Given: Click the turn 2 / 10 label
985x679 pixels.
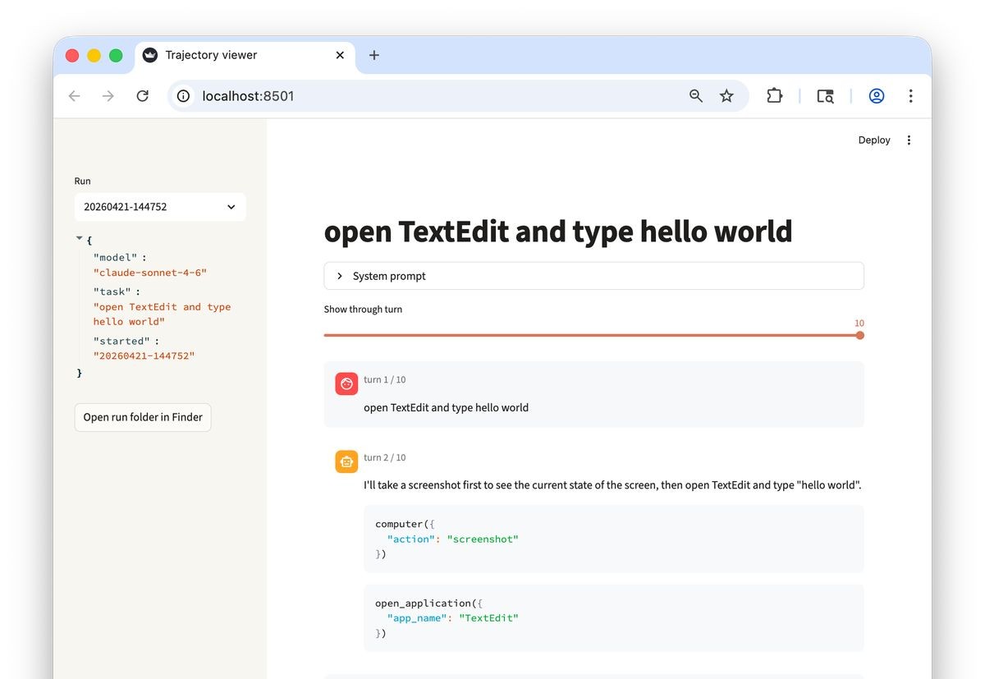Looking at the screenshot, I should coord(385,458).
